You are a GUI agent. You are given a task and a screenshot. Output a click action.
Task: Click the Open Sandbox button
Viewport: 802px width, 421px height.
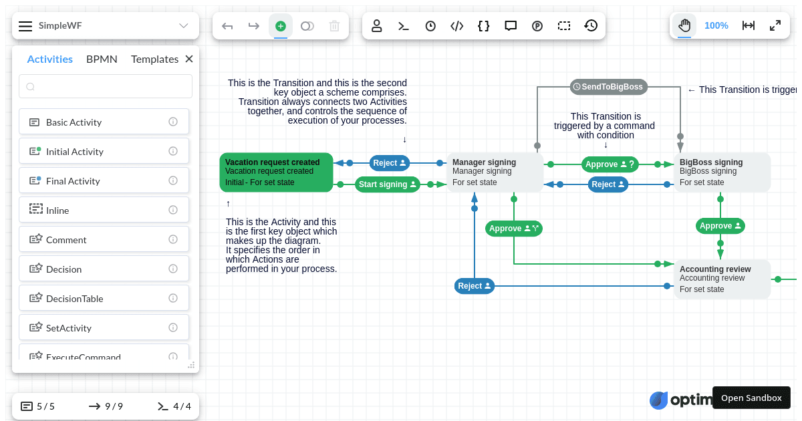(751, 398)
